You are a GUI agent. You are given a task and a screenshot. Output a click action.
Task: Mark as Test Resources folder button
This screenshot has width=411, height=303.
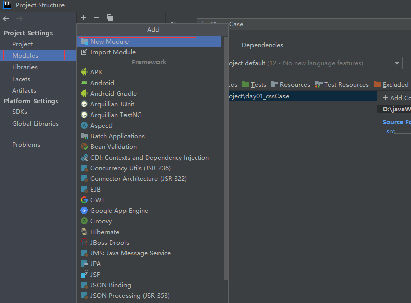click(342, 85)
